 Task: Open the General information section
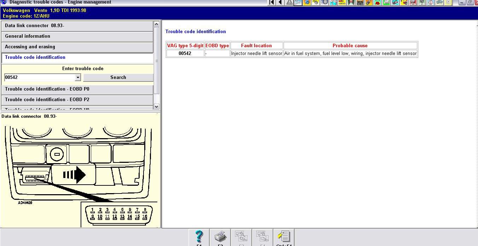[x=77, y=37]
